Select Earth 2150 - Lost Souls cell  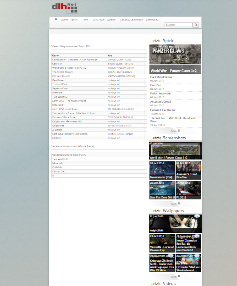79,109
